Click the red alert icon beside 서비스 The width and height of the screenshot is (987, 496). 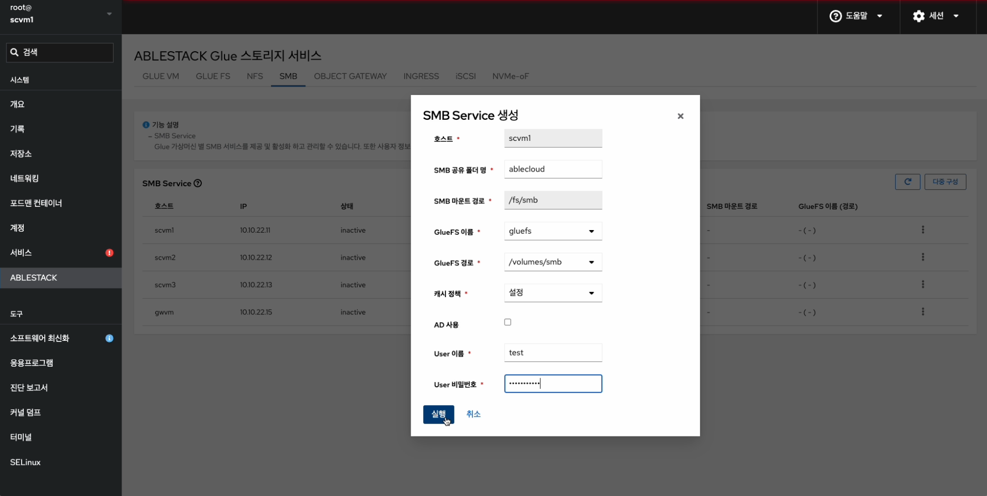point(109,253)
